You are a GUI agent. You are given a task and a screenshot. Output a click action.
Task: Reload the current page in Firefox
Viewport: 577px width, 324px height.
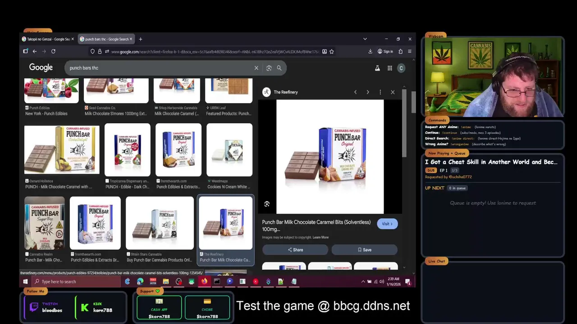click(x=53, y=51)
